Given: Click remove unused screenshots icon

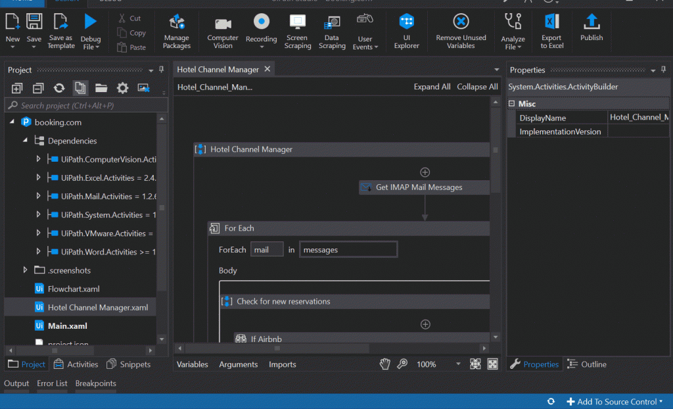Looking at the screenshot, I should click(x=143, y=88).
